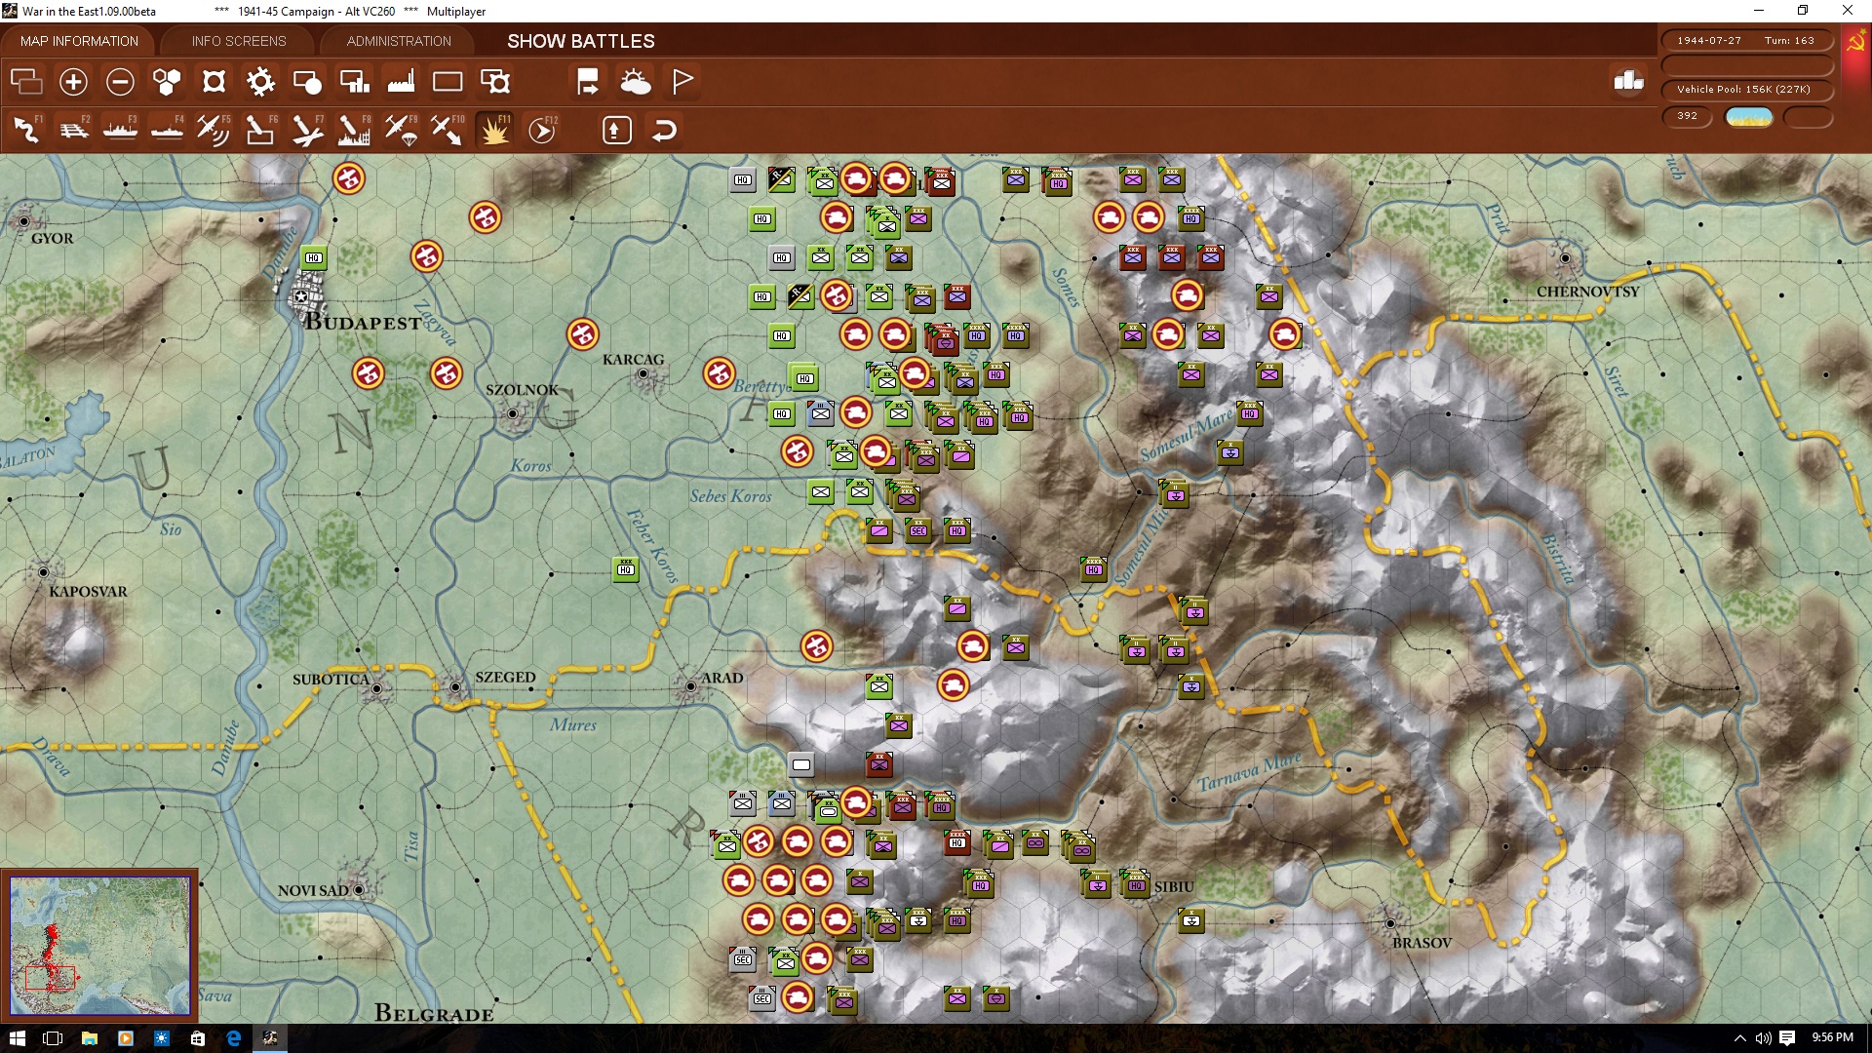This screenshot has width=1872, height=1053.
Task: Click the F11 show battles icon
Action: pos(494,130)
